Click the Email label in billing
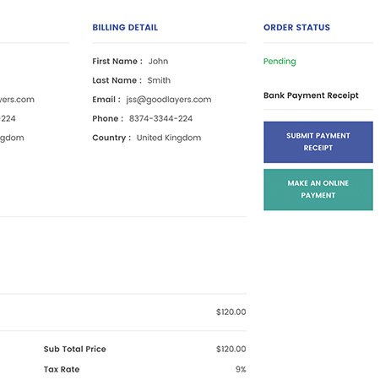 (106, 100)
